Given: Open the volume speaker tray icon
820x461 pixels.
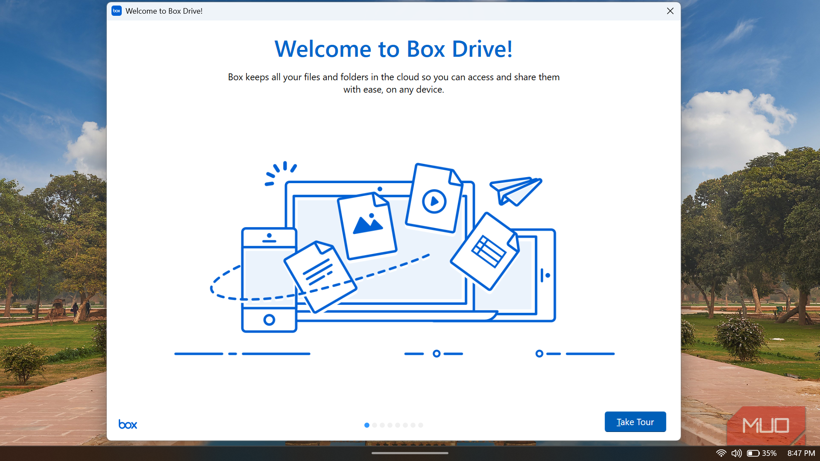Looking at the screenshot, I should click(x=737, y=453).
